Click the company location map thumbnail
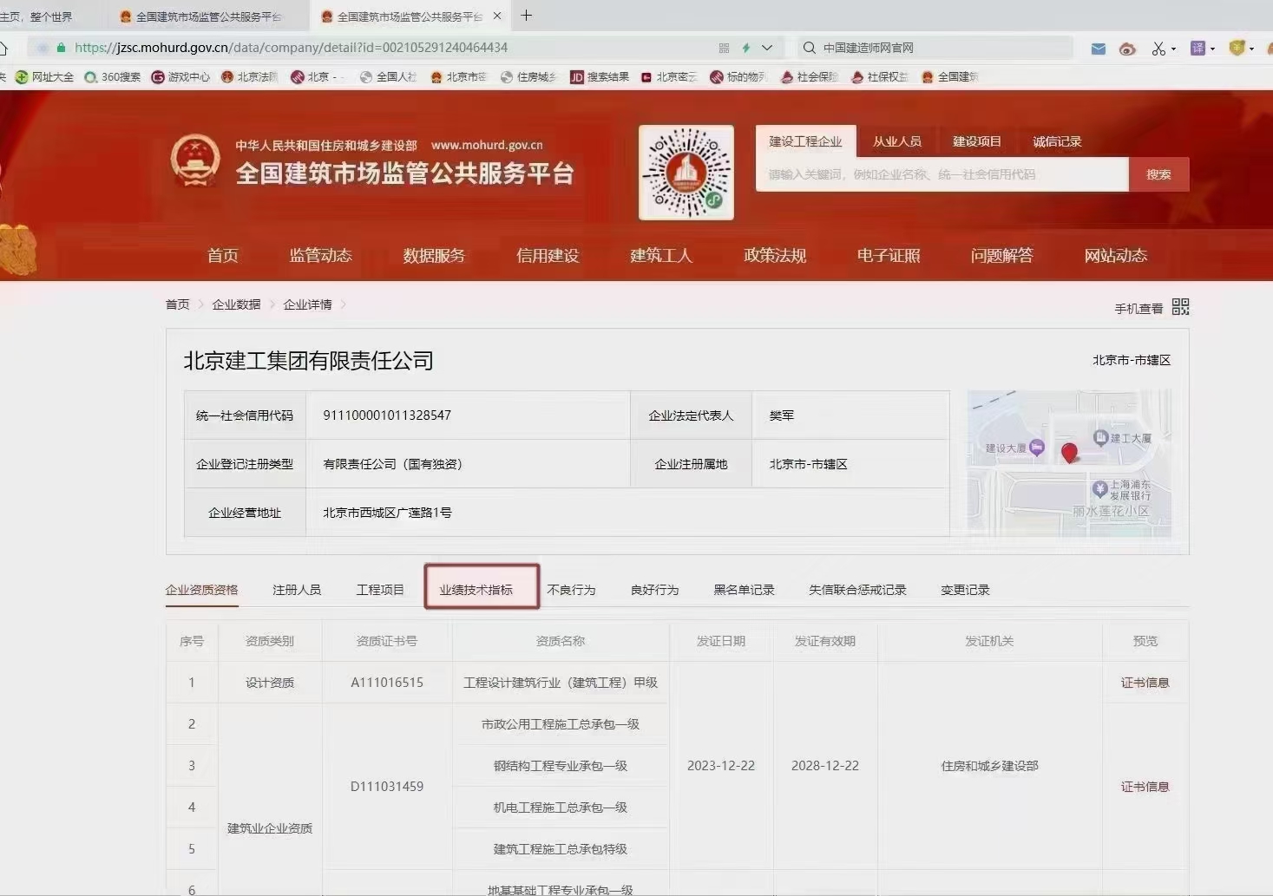 1069,464
